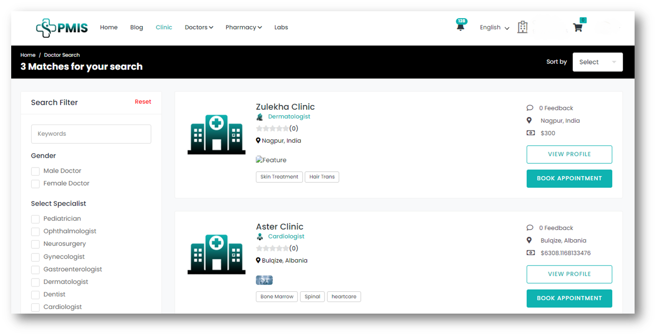Click Book Appointment for Aster Clinic
The width and height of the screenshot is (657, 336).
pyautogui.click(x=569, y=298)
